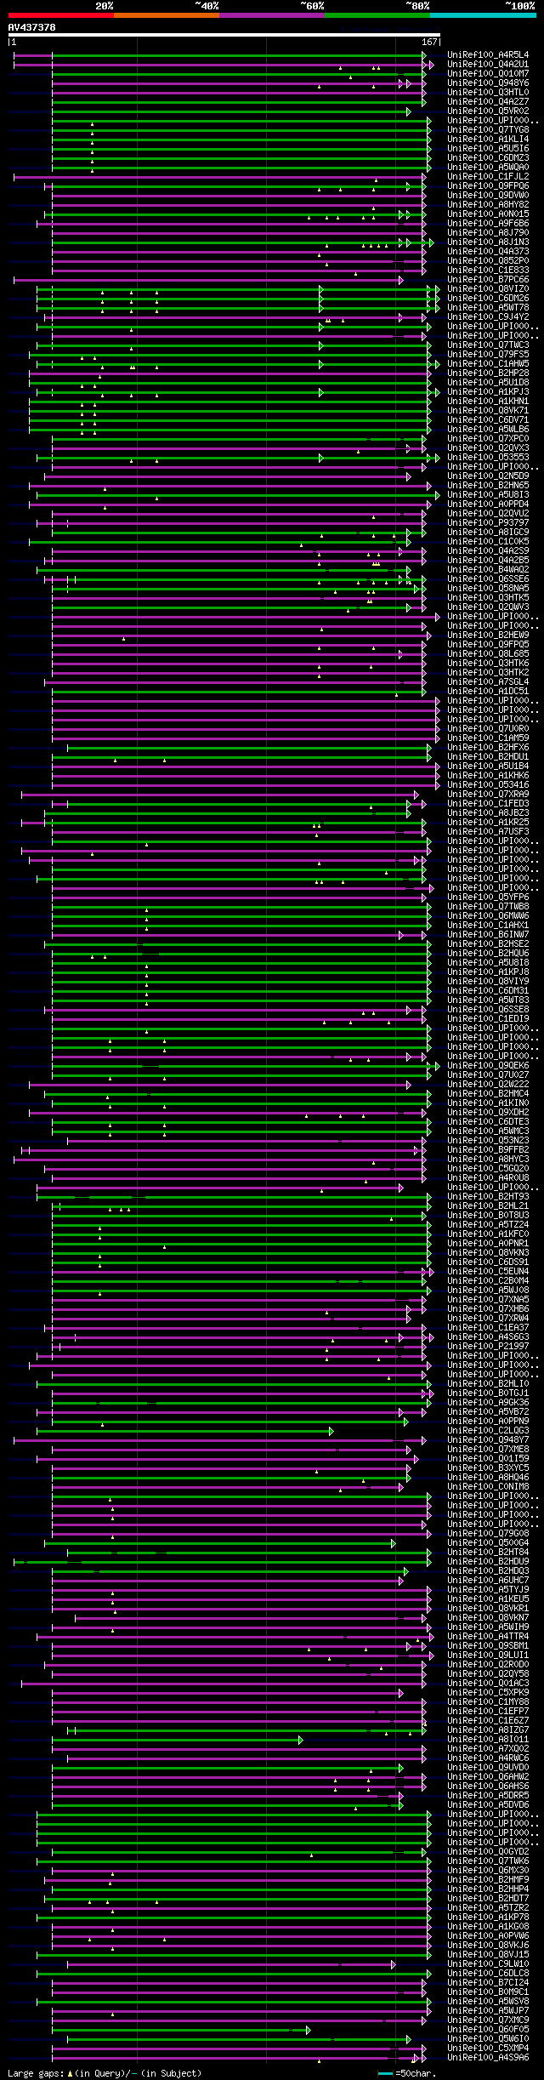Open hit UniRef100_Q3HTL0

point(488,93)
